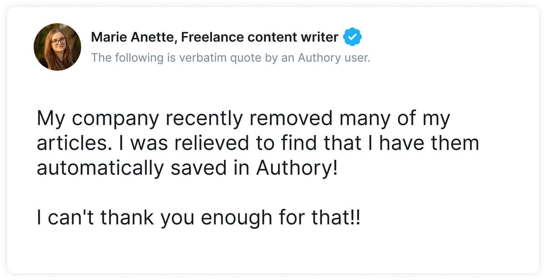This screenshot has height=280, width=546.
Task: Click the blue verified checkmark badge
Action: [352, 37]
